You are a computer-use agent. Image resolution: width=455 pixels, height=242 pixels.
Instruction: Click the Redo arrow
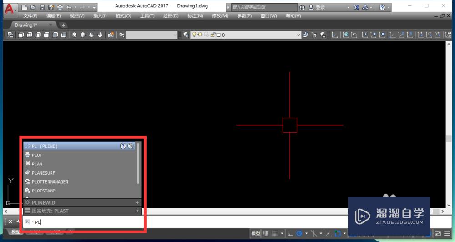click(x=82, y=7)
